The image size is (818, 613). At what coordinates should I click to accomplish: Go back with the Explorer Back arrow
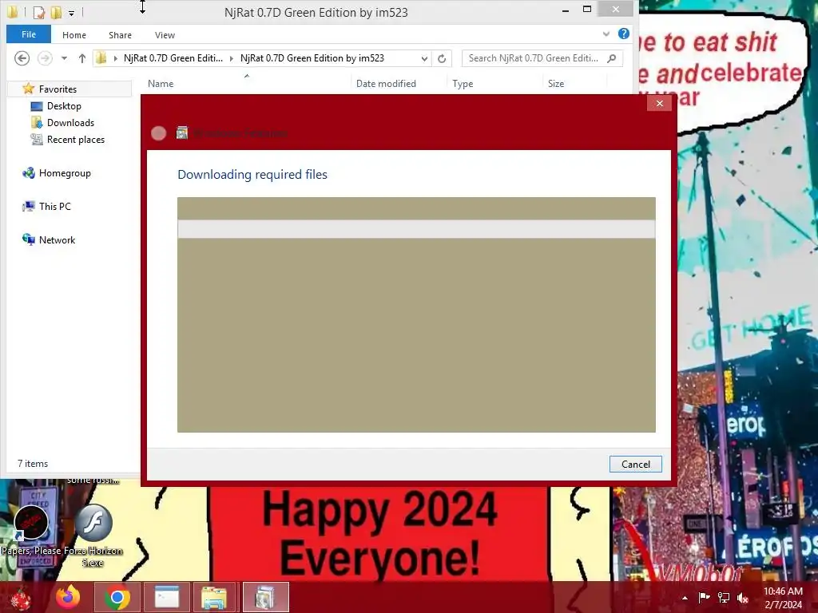[22, 57]
